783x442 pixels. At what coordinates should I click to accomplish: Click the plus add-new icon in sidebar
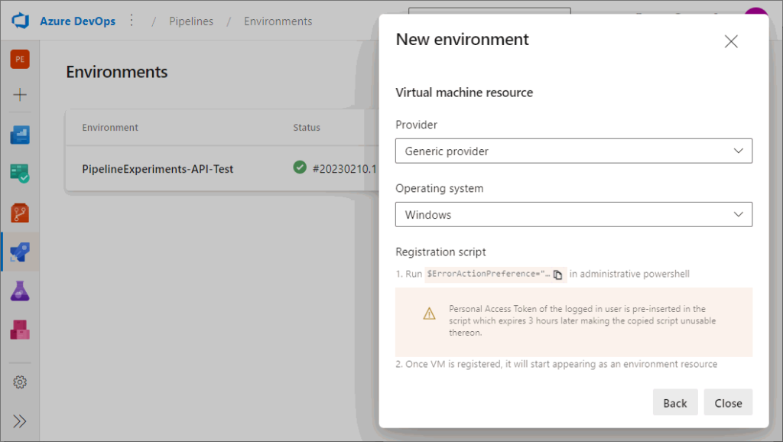click(x=20, y=95)
